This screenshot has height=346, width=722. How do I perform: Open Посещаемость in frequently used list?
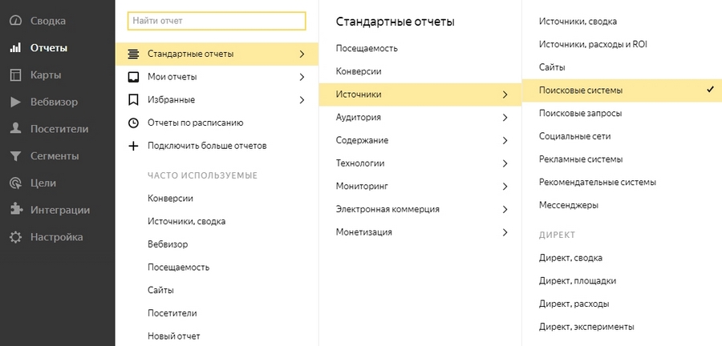pos(179,268)
